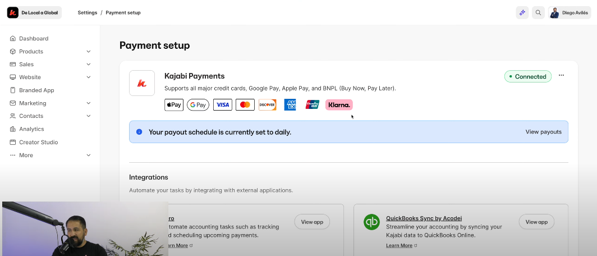Click the Branded App phone icon
The image size is (597, 256).
tap(13, 90)
